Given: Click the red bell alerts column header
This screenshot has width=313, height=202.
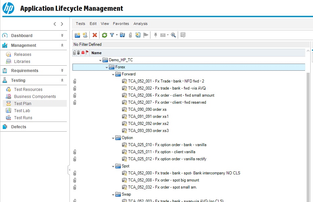Looking at the screenshot, I should [83, 53].
